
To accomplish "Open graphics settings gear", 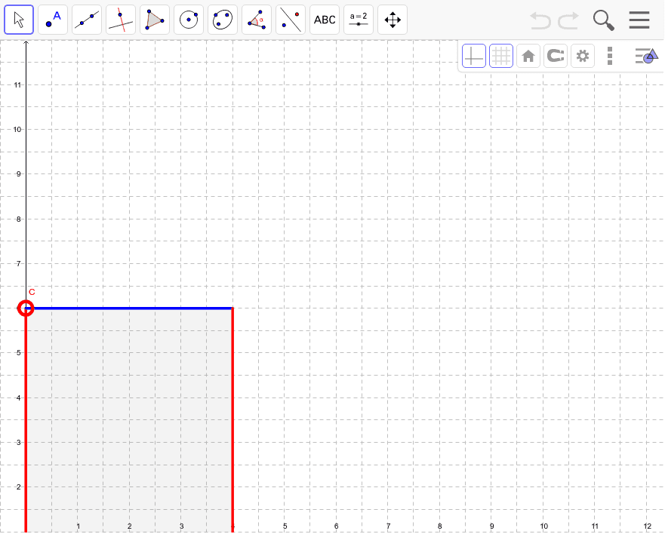I will point(582,56).
